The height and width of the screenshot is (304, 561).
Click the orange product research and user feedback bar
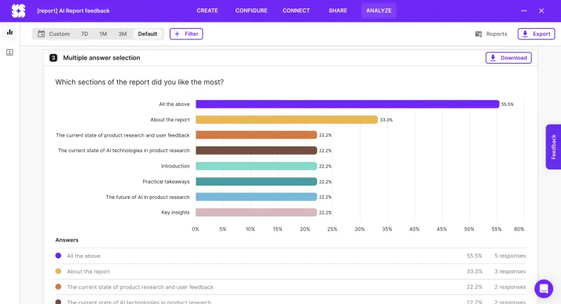point(256,135)
